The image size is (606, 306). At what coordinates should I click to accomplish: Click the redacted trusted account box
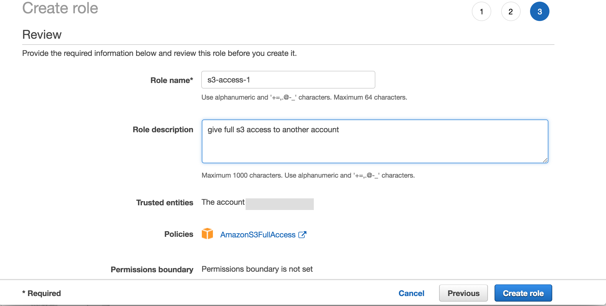(279, 204)
